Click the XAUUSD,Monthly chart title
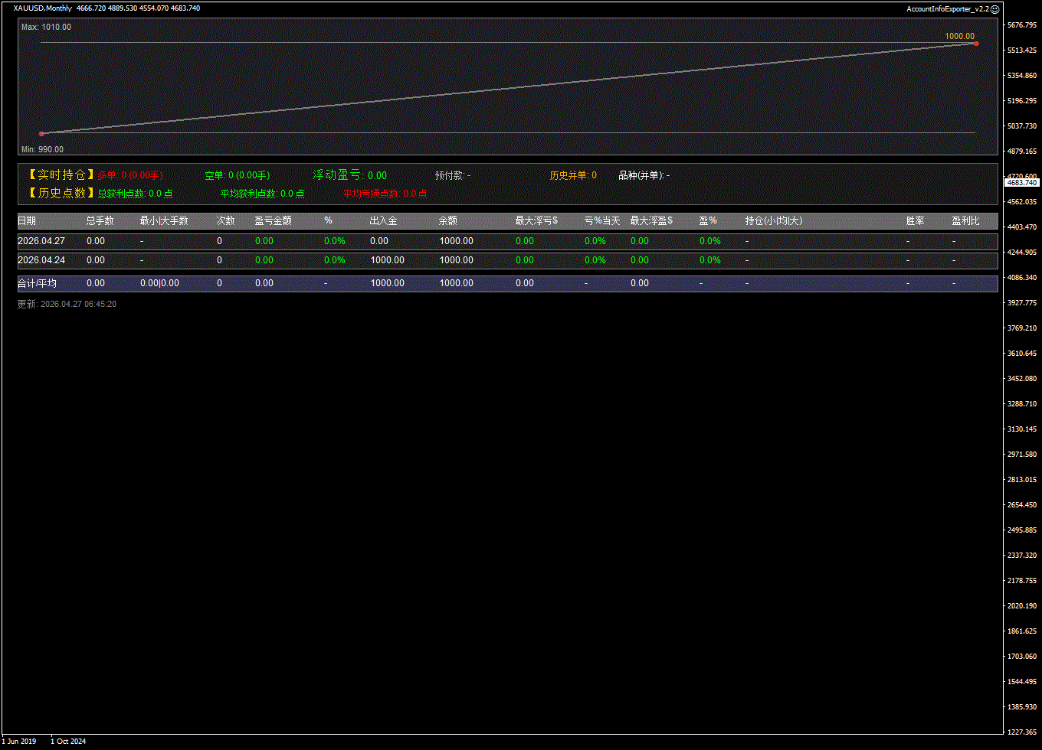Viewport: 1042px width, 750px height. click(x=43, y=8)
